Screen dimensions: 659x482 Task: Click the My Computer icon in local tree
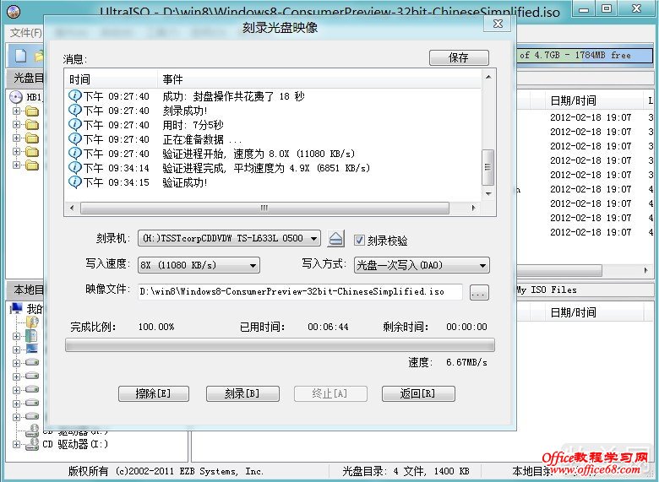click(x=16, y=309)
